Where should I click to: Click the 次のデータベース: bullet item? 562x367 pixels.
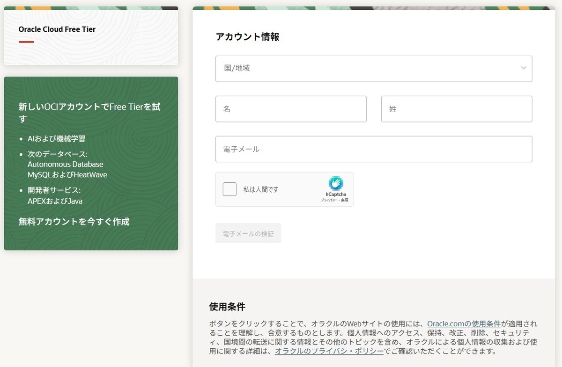pyautogui.click(x=58, y=154)
